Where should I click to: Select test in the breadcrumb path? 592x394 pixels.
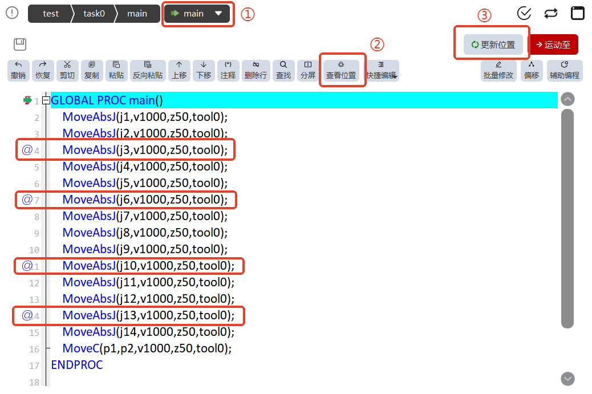[51, 14]
